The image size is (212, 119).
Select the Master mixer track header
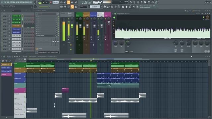coord(71,14)
